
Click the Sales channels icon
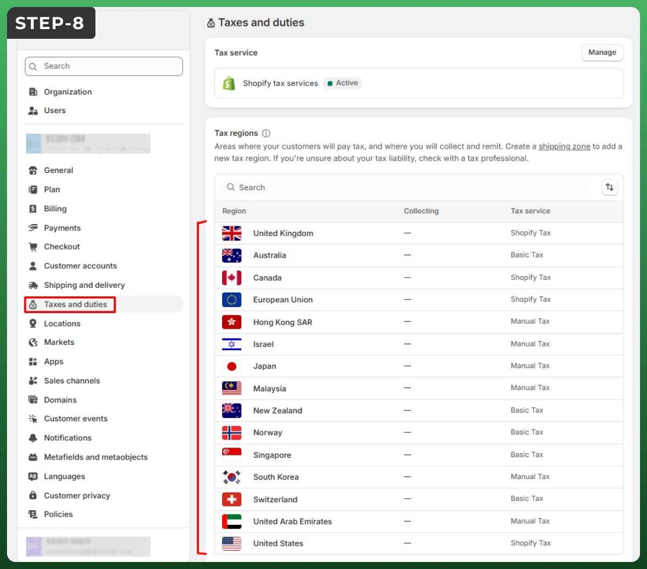click(33, 381)
